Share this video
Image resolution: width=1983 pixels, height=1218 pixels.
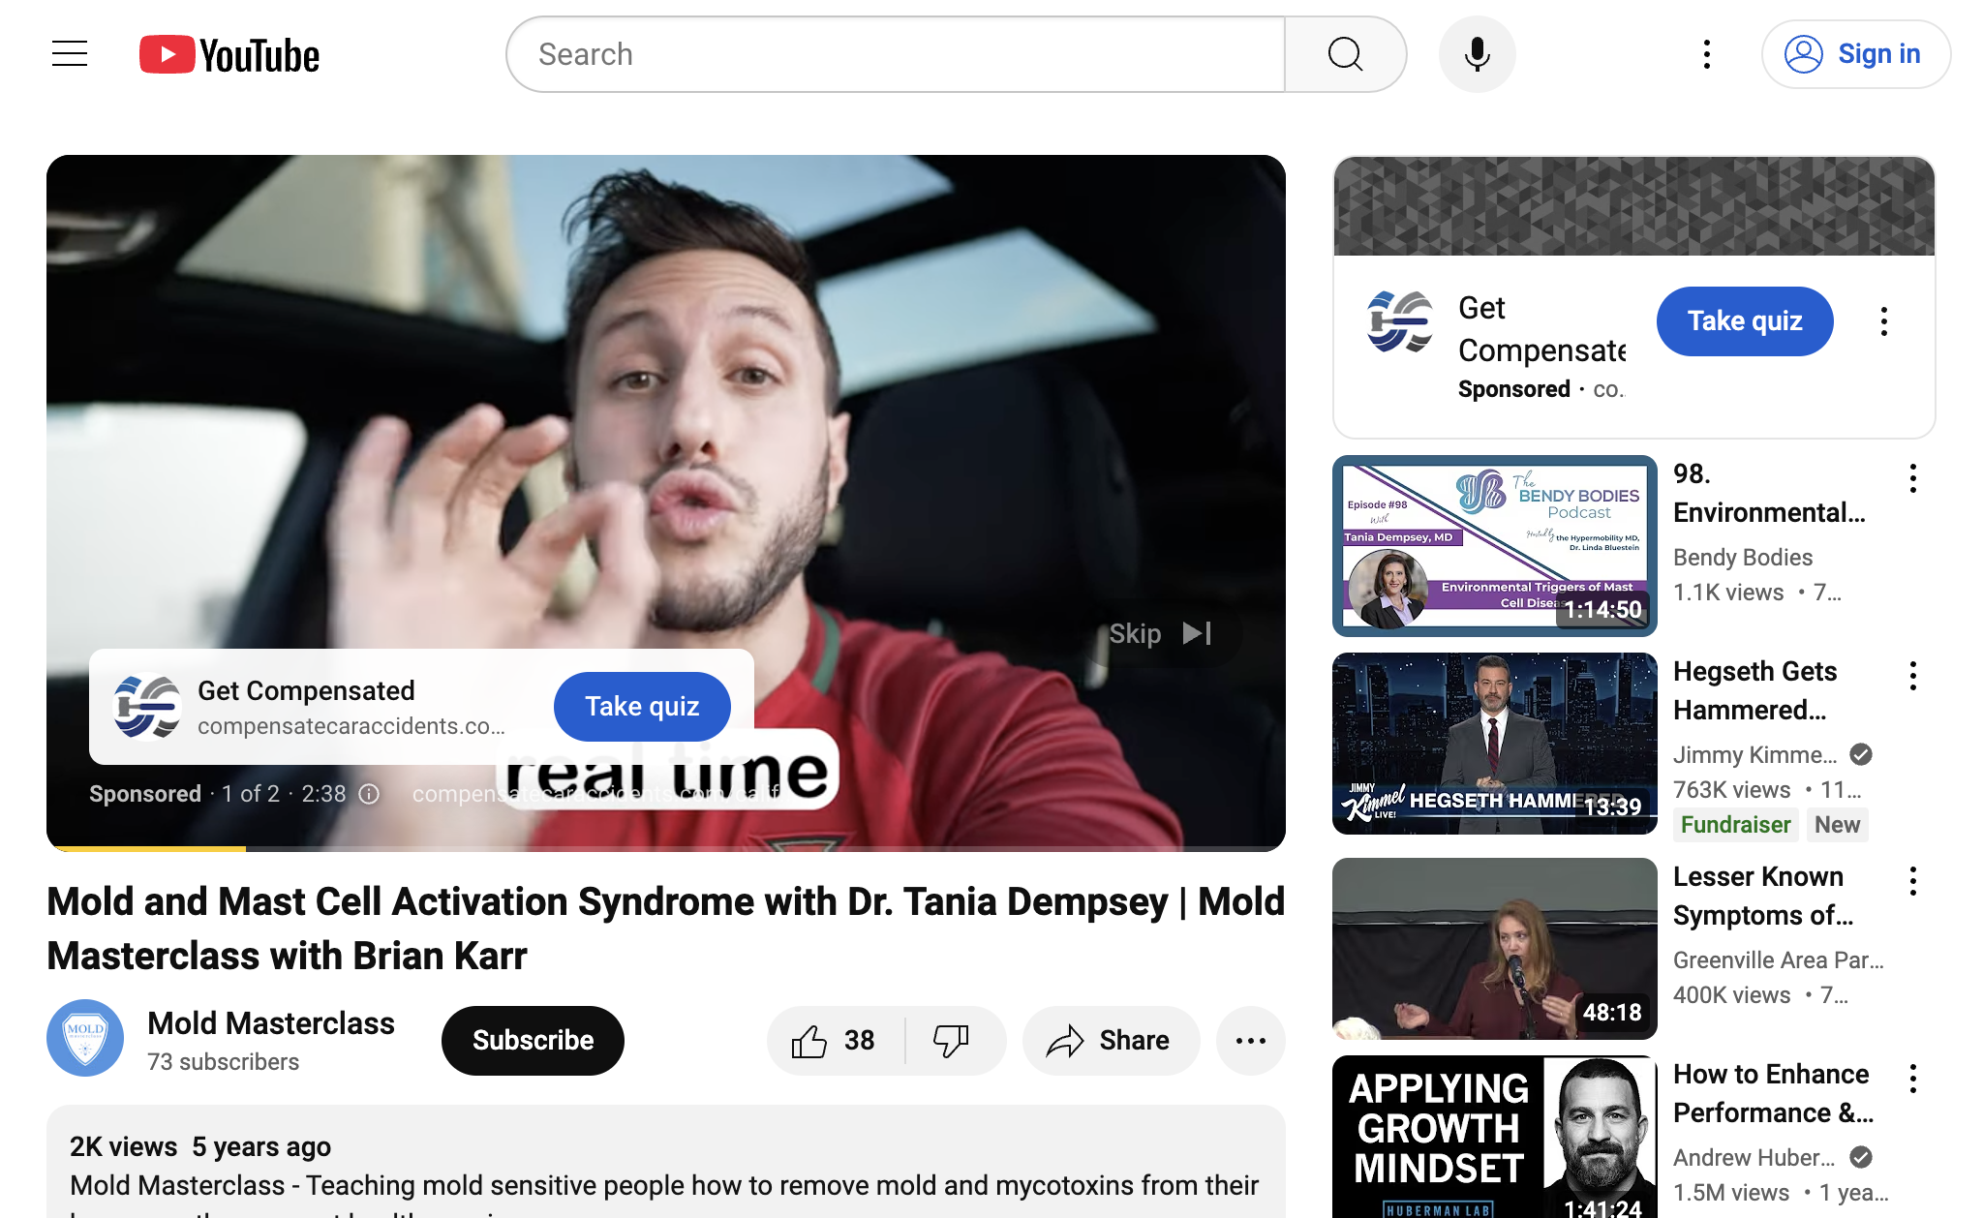[x=1111, y=1041]
